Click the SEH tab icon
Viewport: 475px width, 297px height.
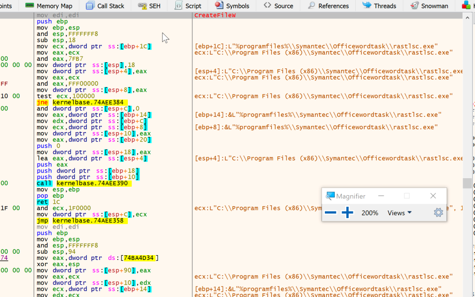click(142, 6)
